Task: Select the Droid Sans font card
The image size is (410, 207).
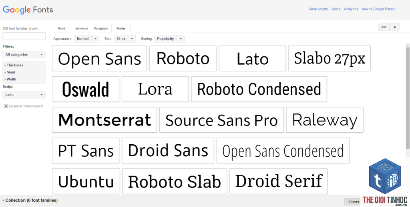Action: pos(168,151)
